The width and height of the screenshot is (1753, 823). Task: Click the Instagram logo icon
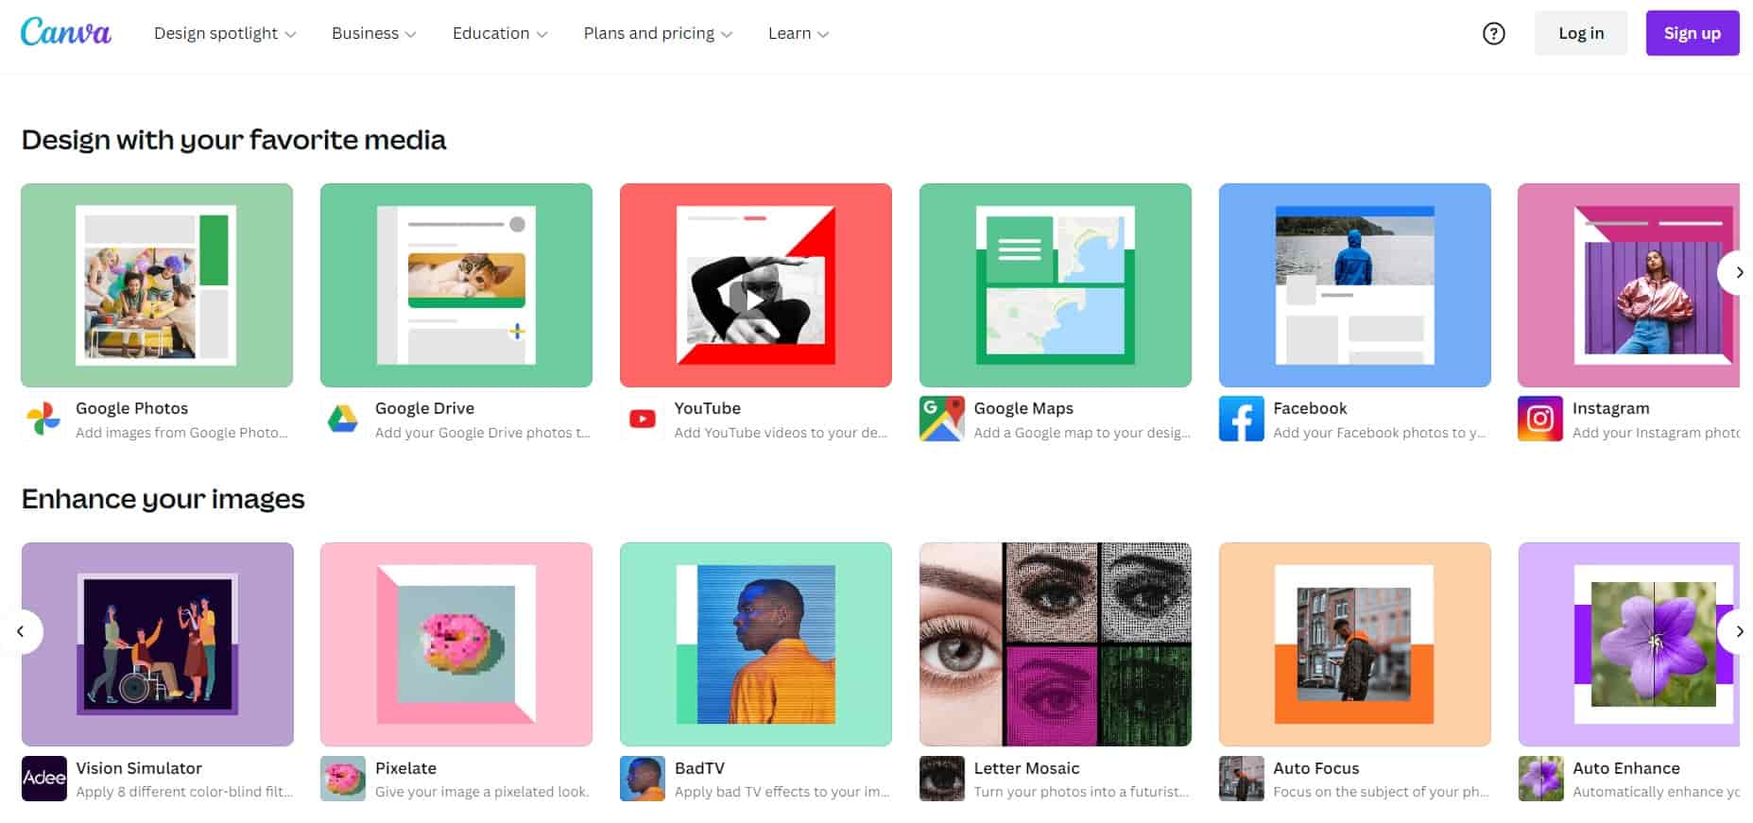pyautogui.click(x=1540, y=419)
